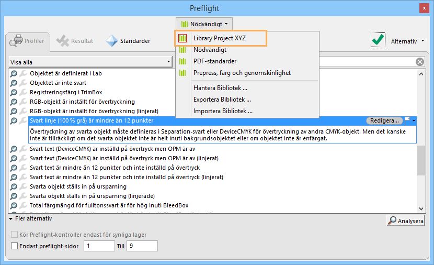
Task: Close the Preflight dialog
Action: tap(424, 8)
